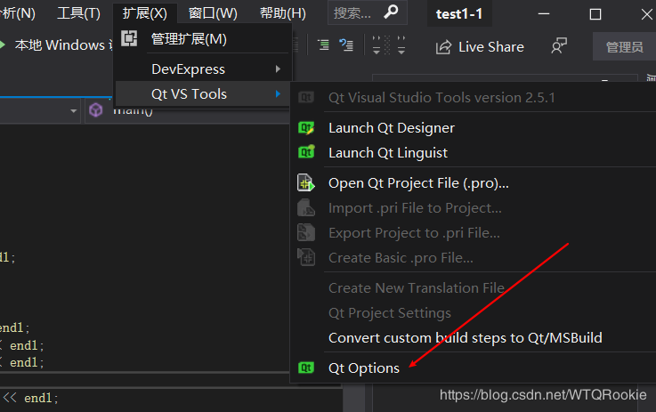Click the Live Share icon
Image resolution: width=656 pixels, height=412 pixels.
pos(443,47)
